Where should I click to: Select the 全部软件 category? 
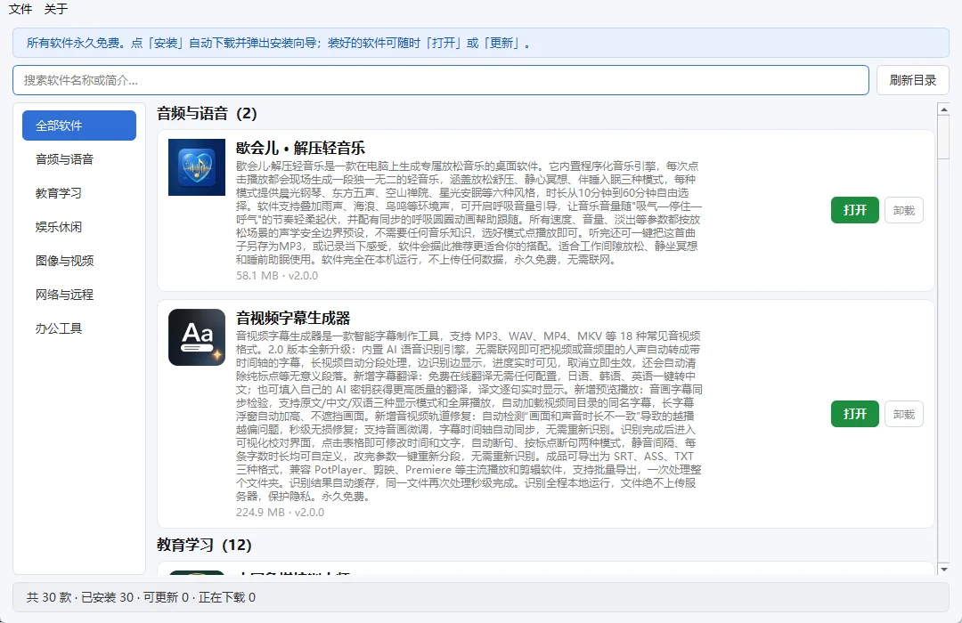click(x=79, y=125)
